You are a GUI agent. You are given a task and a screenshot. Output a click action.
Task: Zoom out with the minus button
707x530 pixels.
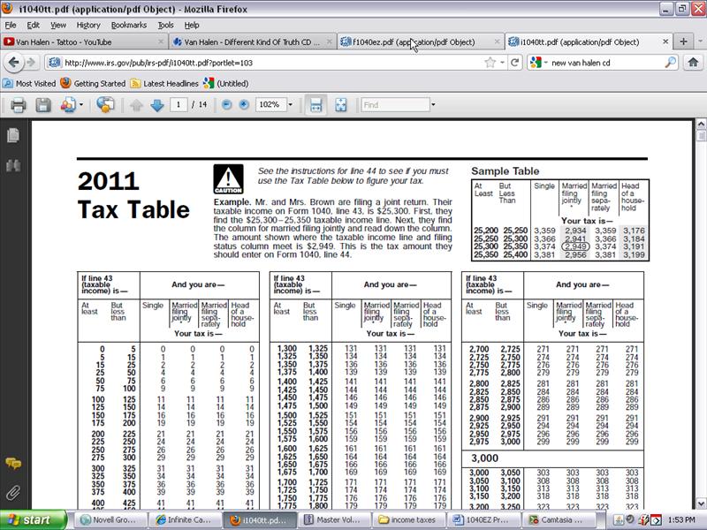point(227,105)
